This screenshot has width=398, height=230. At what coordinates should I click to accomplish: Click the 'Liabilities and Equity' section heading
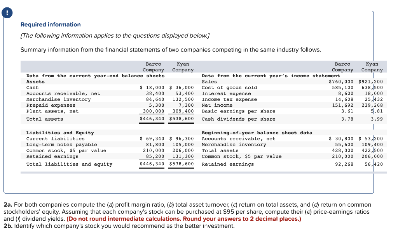pos(60,133)
